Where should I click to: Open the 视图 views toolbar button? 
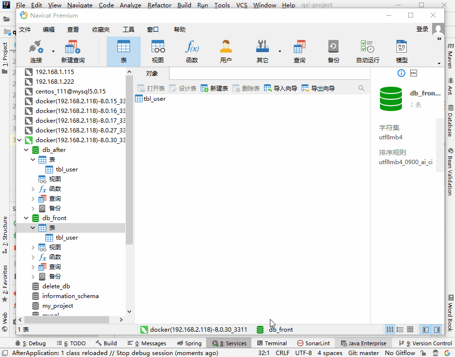158,52
